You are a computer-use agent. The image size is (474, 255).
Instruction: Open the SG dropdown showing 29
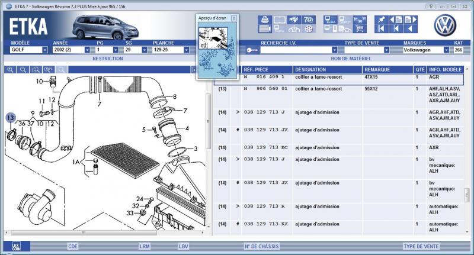tap(144, 50)
